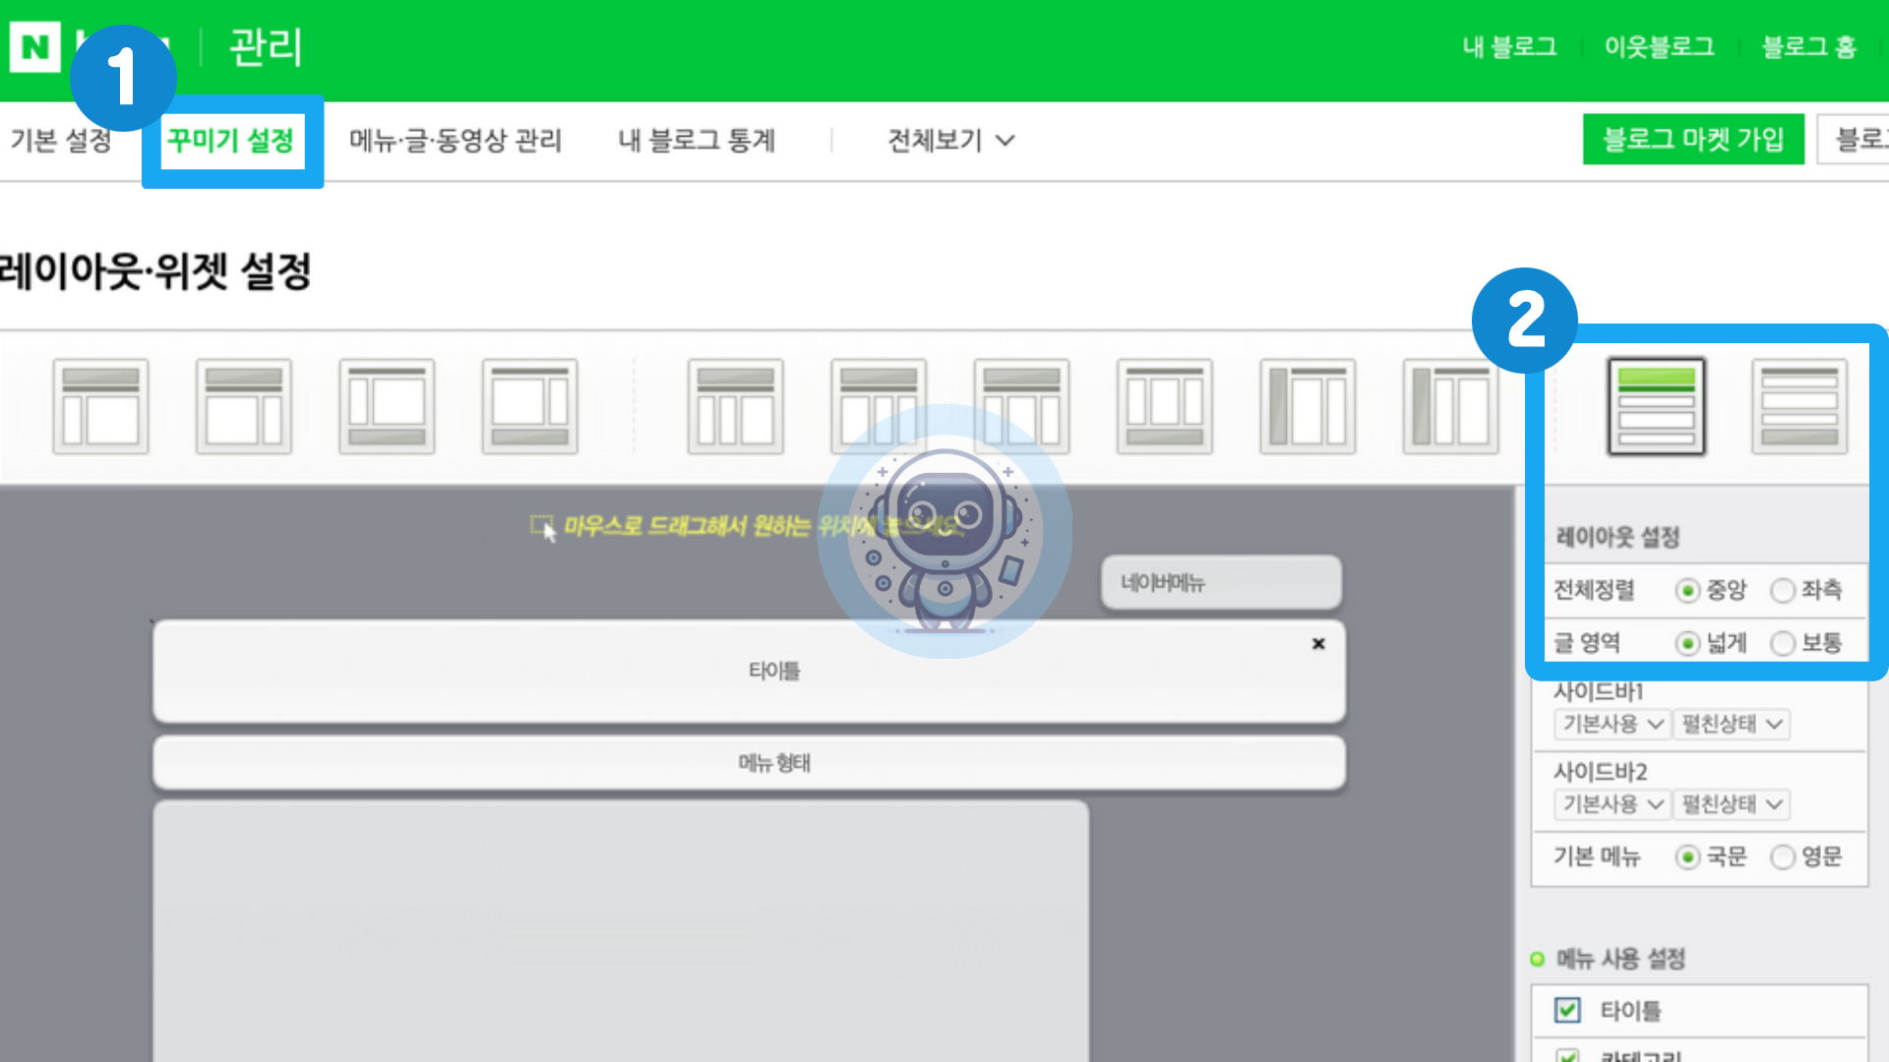Switch 기본 메뉴 to 영문
1889x1062 pixels.
(1783, 856)
